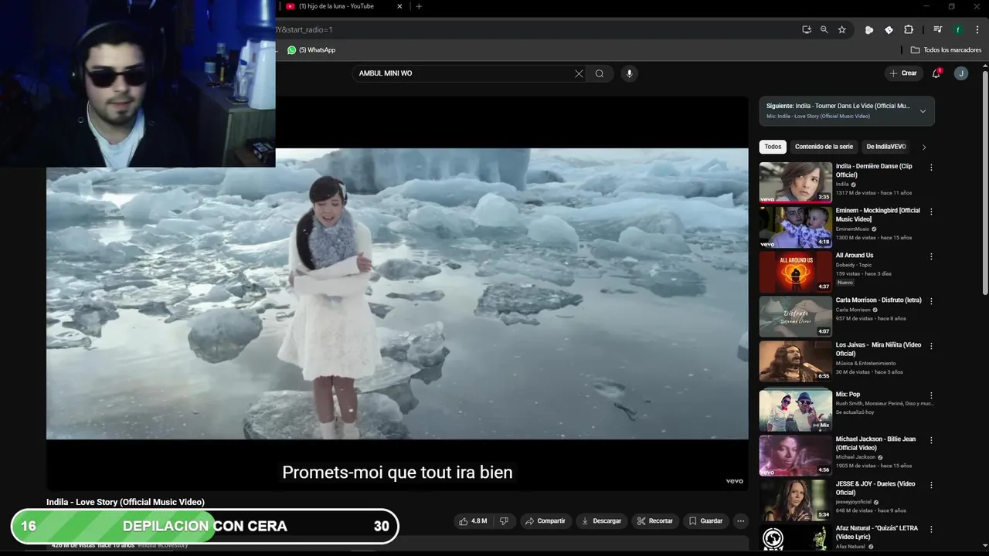Image resolution: width=989 pixels, height=556 pixels.
Task: Click the 'Nuevo' badge on All Around Us
Action: 845,283
